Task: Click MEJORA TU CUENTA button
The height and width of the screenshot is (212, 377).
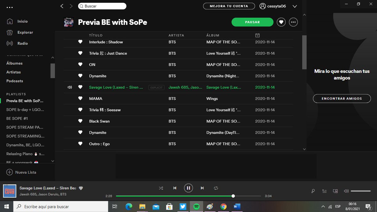Action: tap(229, 6)
